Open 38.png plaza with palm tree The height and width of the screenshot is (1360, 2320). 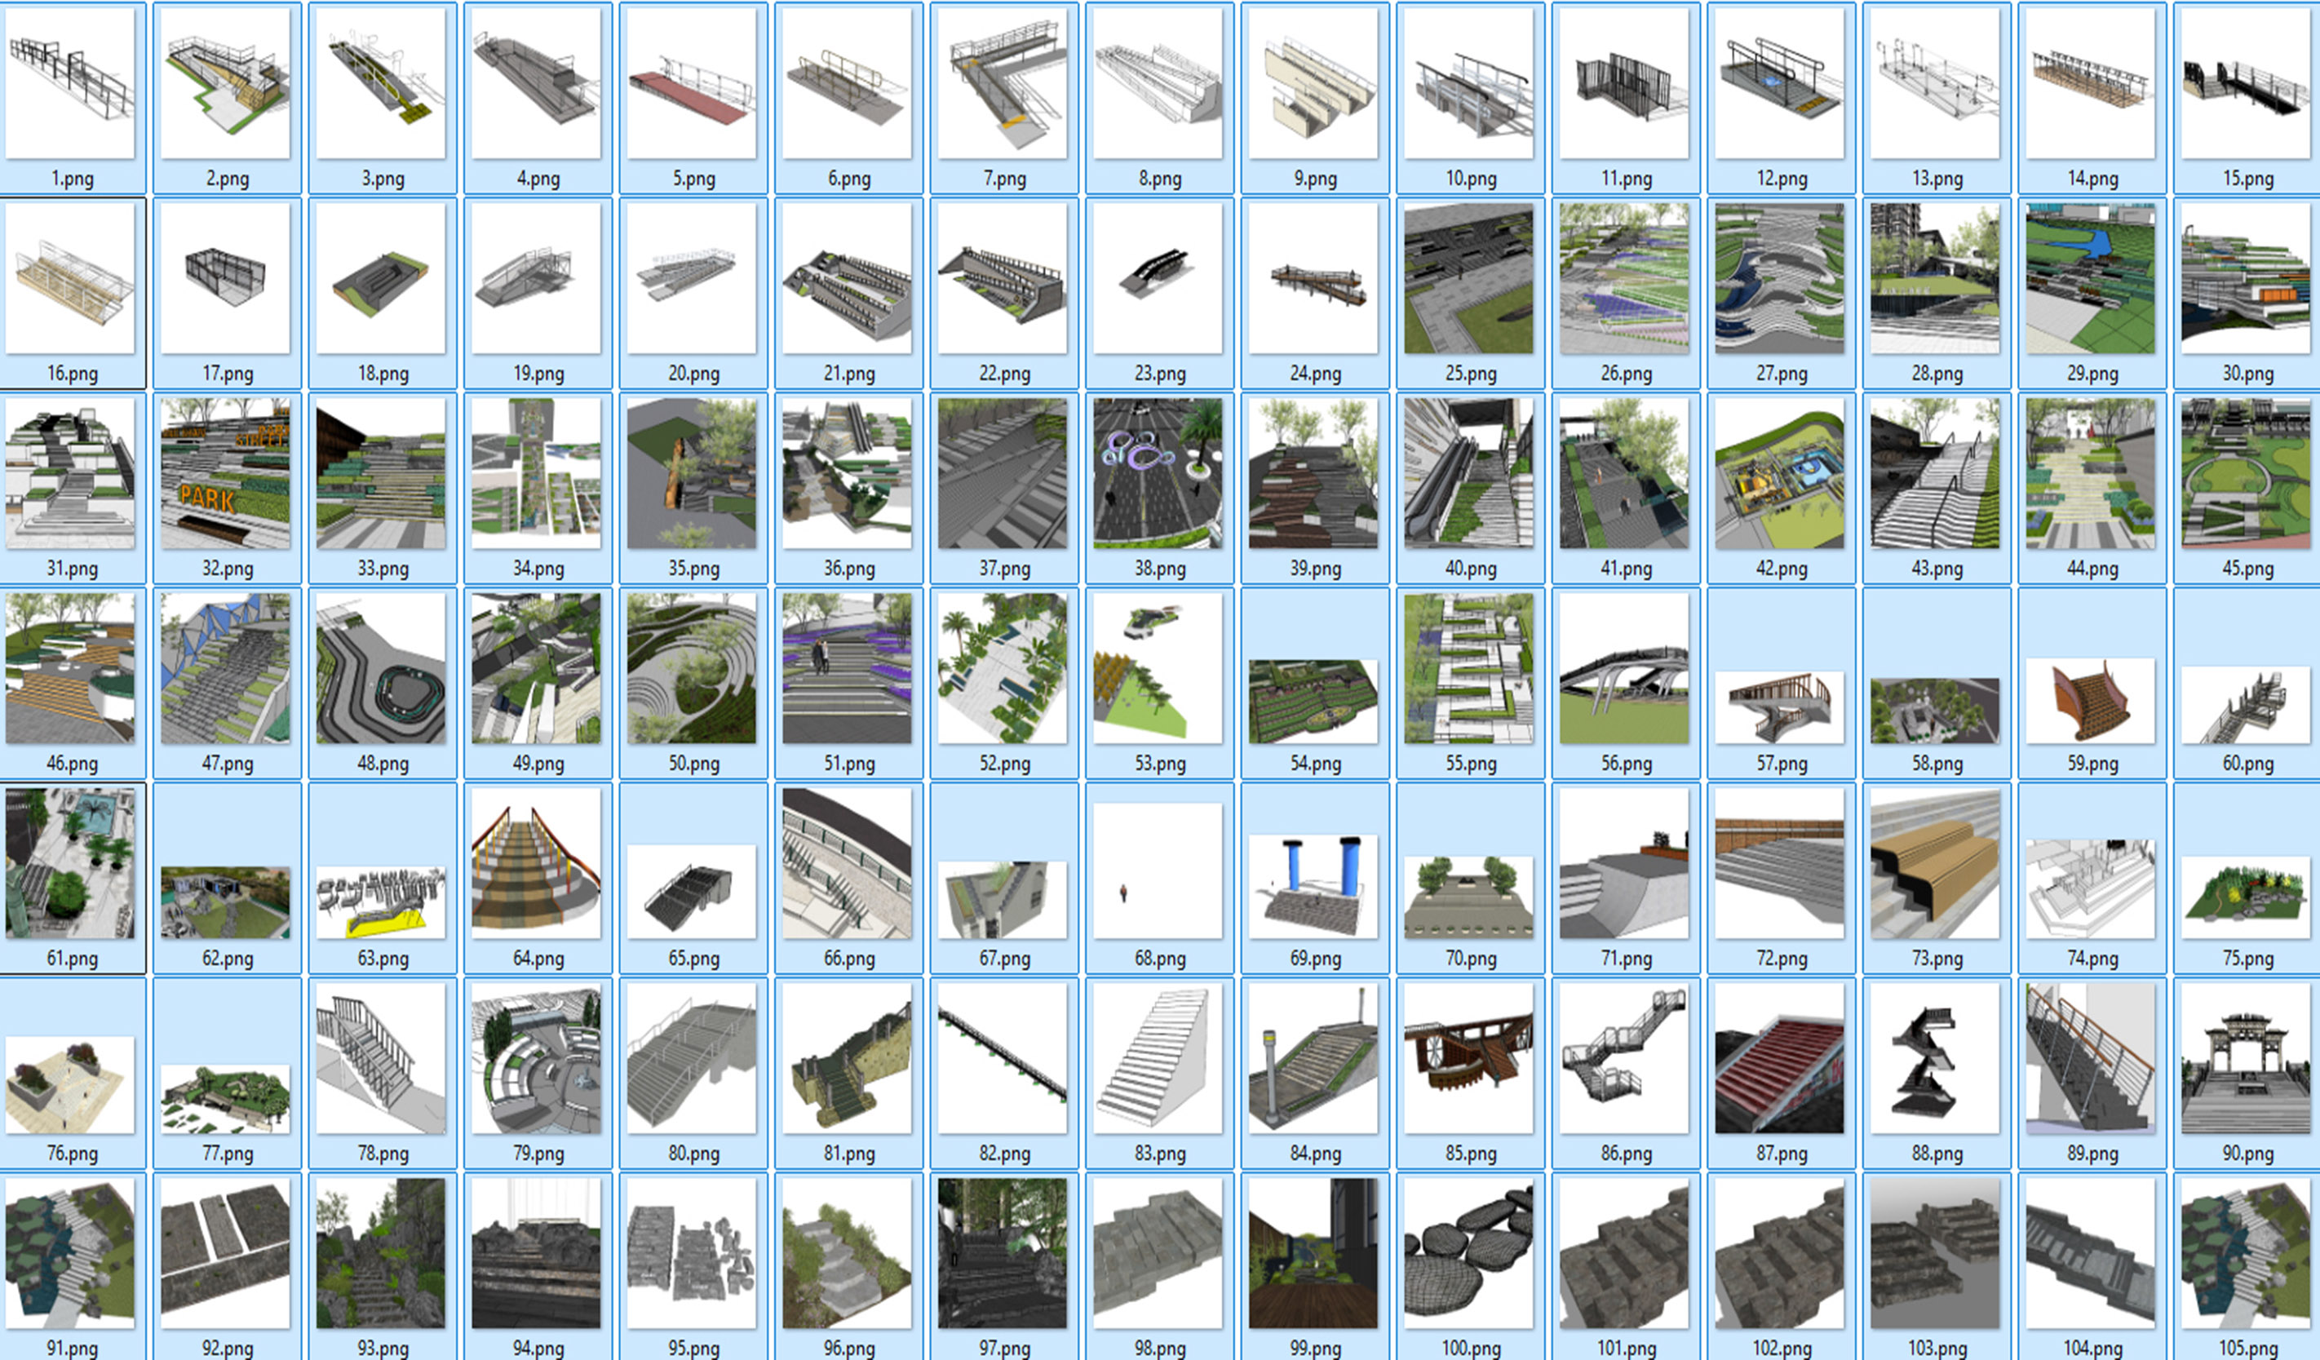point(1158,473)
